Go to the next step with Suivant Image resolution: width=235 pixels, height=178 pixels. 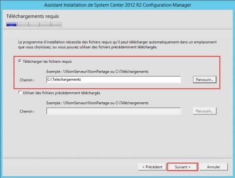tap(183, 167)
